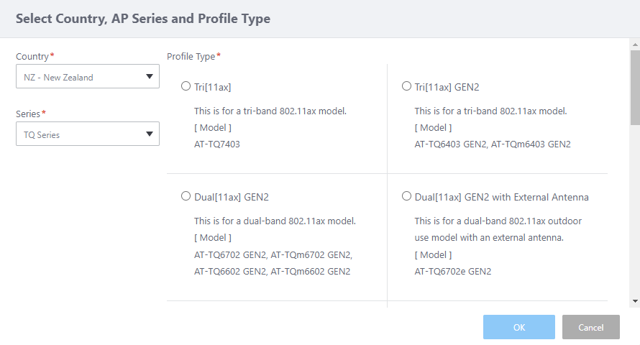
Task: Select the Tri[11ax] GEN2 radio button
Action: click(x=407, y=86)
